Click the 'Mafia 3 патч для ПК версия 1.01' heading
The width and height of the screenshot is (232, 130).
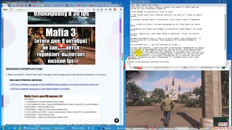[43, 96]
